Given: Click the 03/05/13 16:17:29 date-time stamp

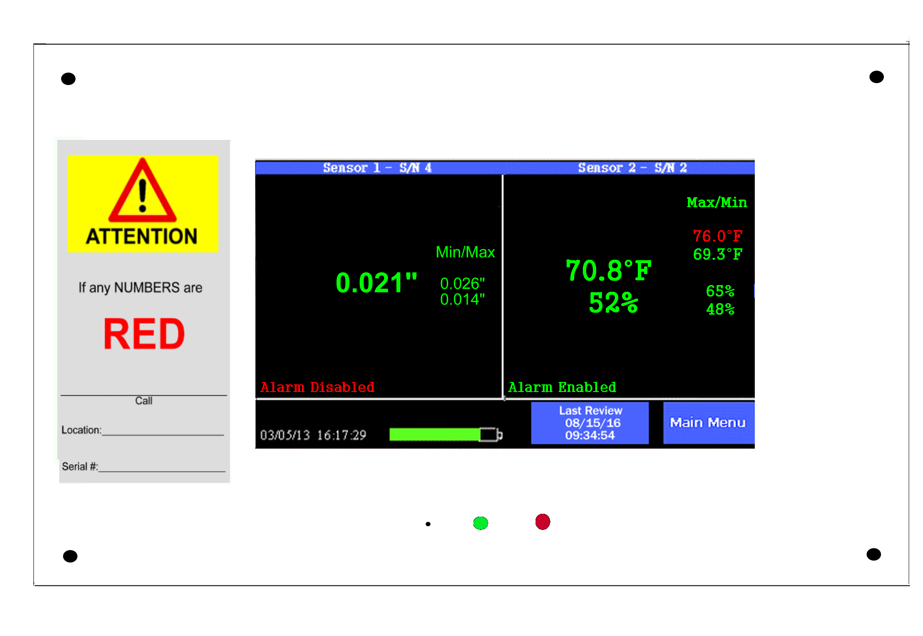Looking at the screenshot, I should [x=313, y=435].
